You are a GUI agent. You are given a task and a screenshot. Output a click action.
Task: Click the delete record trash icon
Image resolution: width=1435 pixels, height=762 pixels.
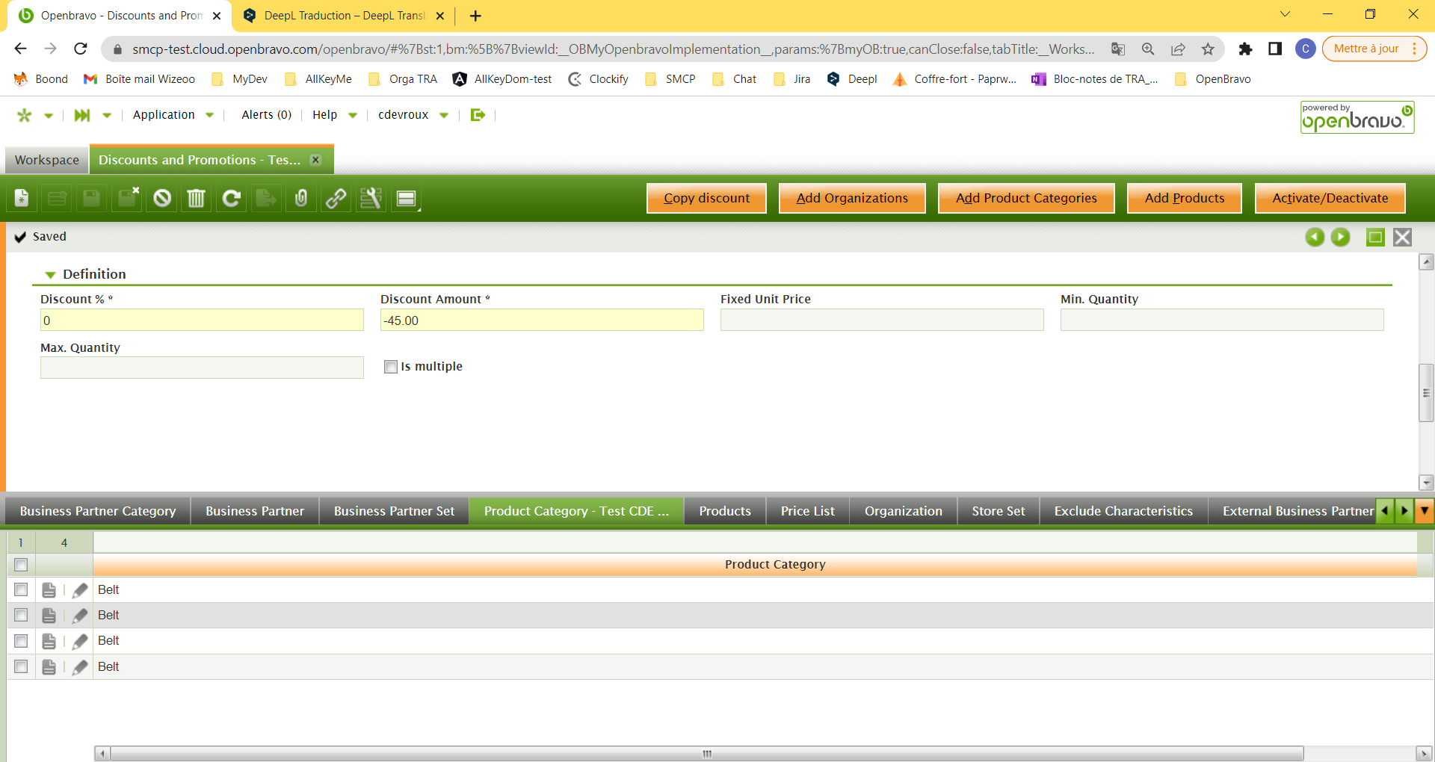pyautogui.click(x=196, y=198)
